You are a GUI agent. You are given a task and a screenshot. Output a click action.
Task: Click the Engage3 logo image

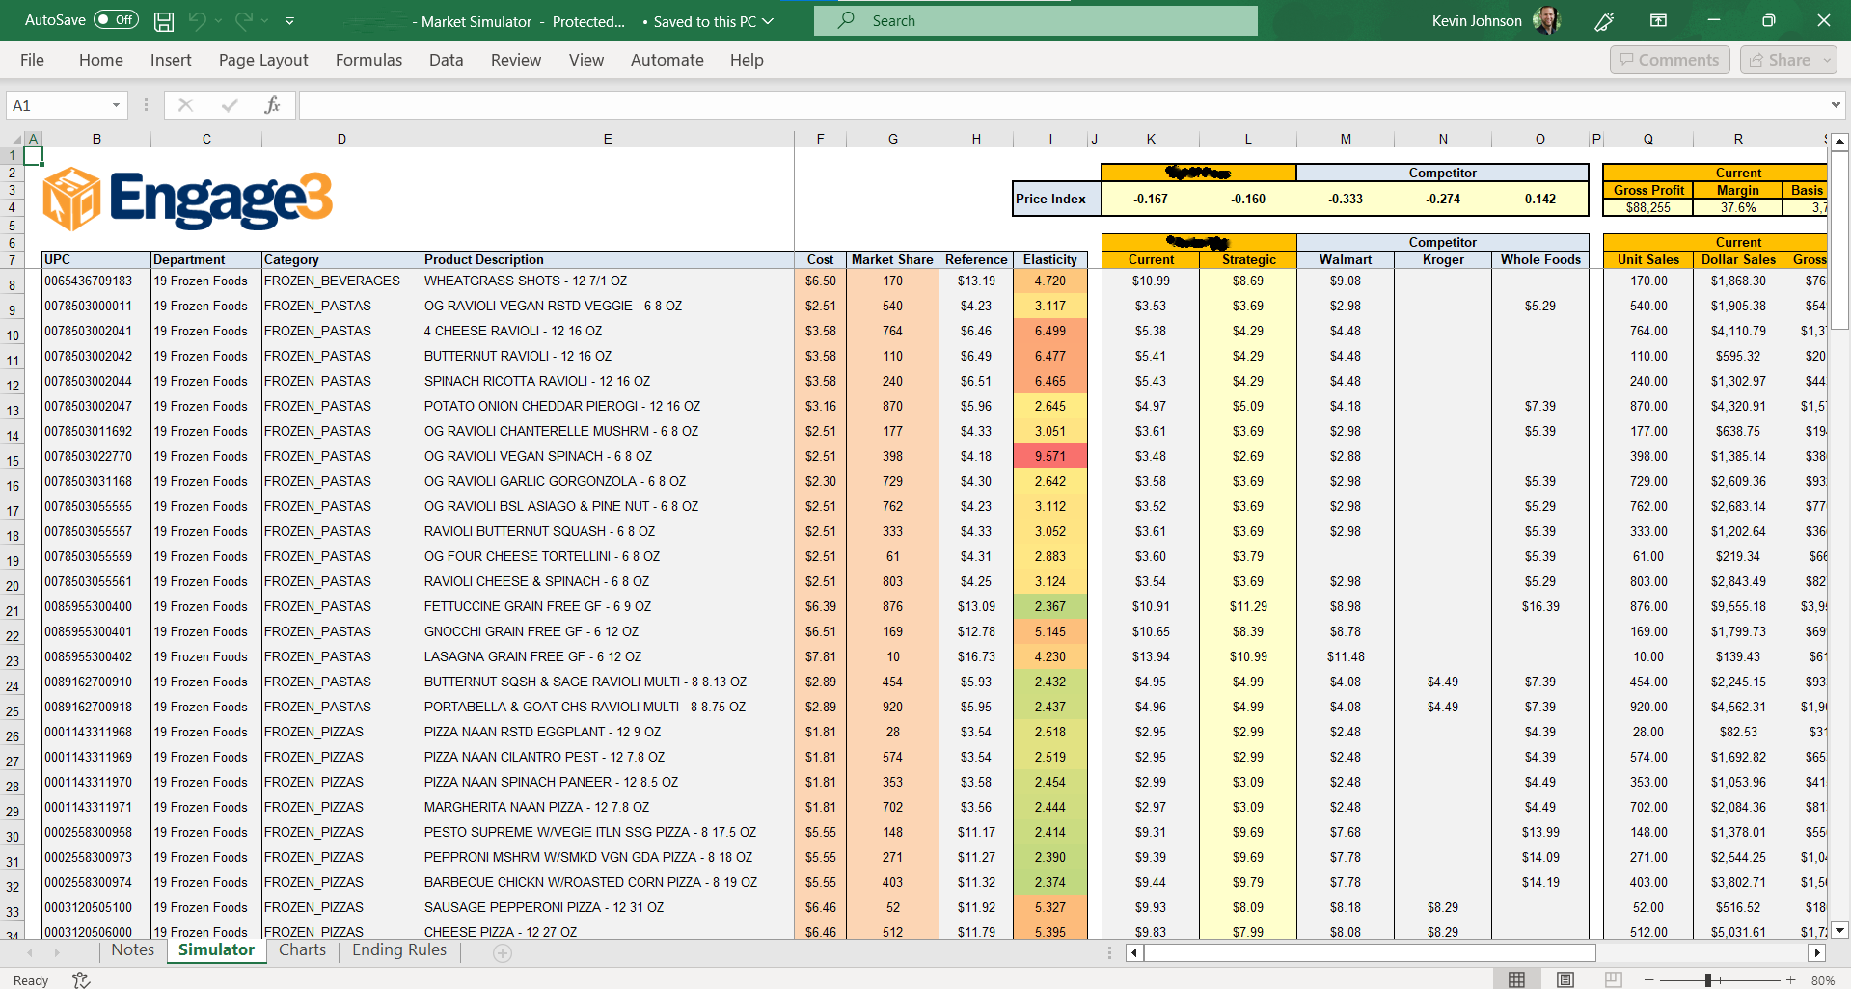(188, 199)
